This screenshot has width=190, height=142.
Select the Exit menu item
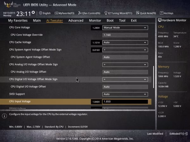(134, 21)
